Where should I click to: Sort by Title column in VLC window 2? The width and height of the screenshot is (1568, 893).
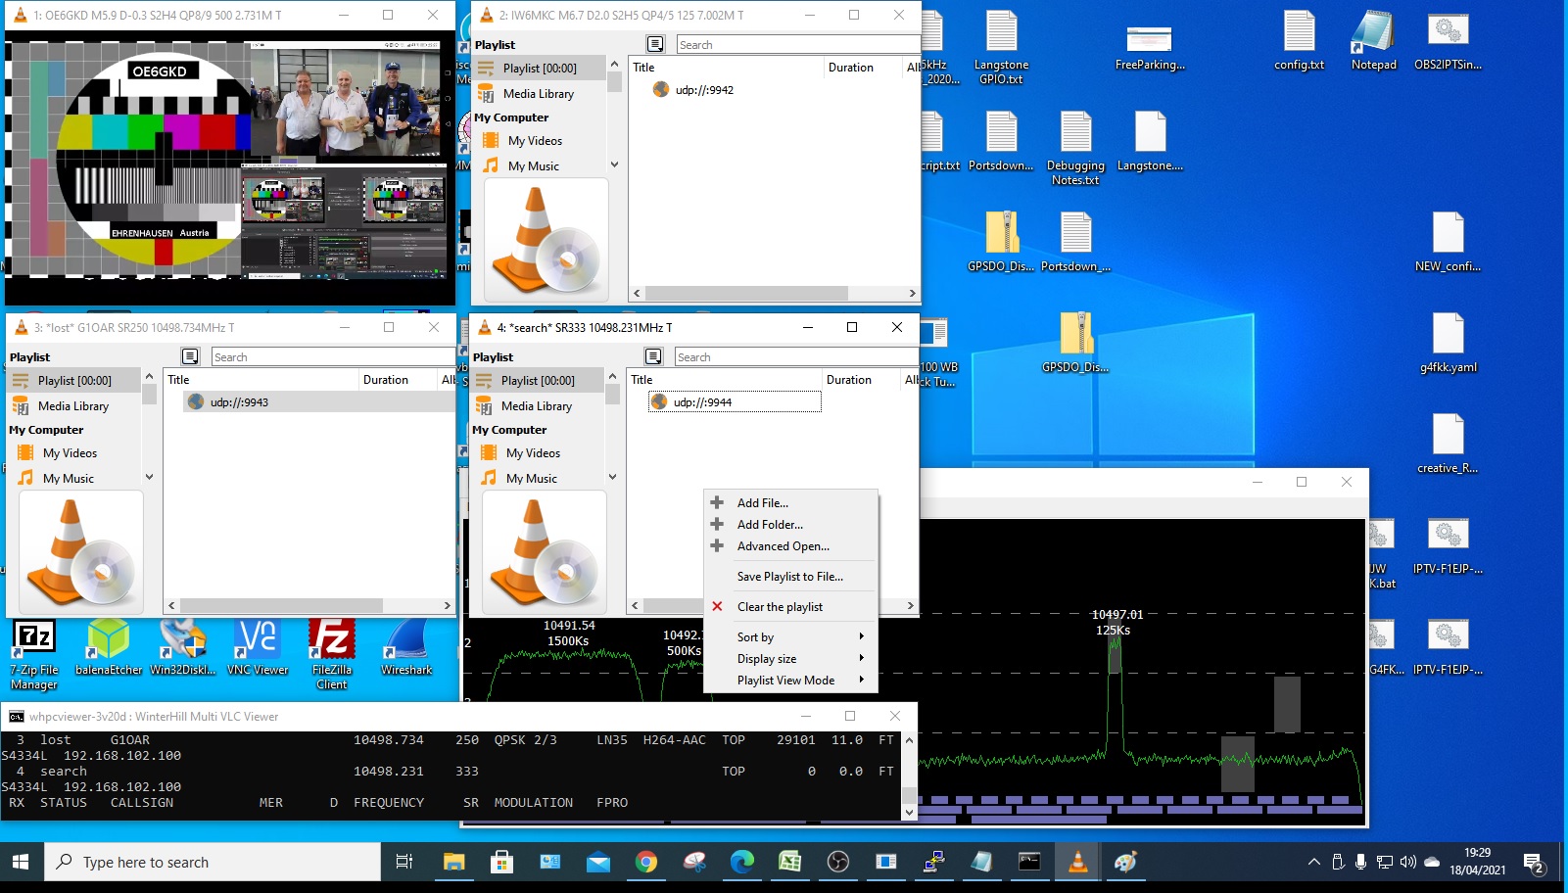pyautogui.click(x=725, y=68)
